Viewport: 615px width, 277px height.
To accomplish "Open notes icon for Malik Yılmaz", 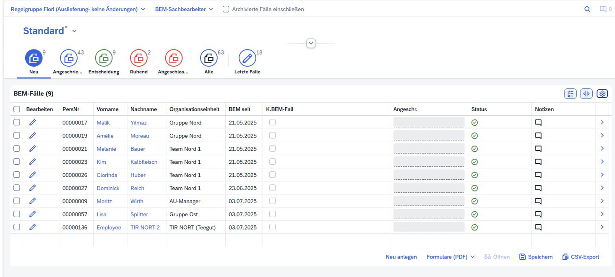I will 538,123.
